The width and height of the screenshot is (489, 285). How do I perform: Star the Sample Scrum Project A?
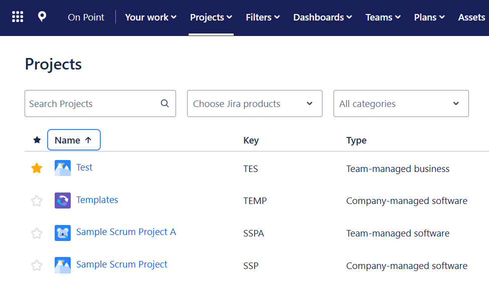(37, 233)
